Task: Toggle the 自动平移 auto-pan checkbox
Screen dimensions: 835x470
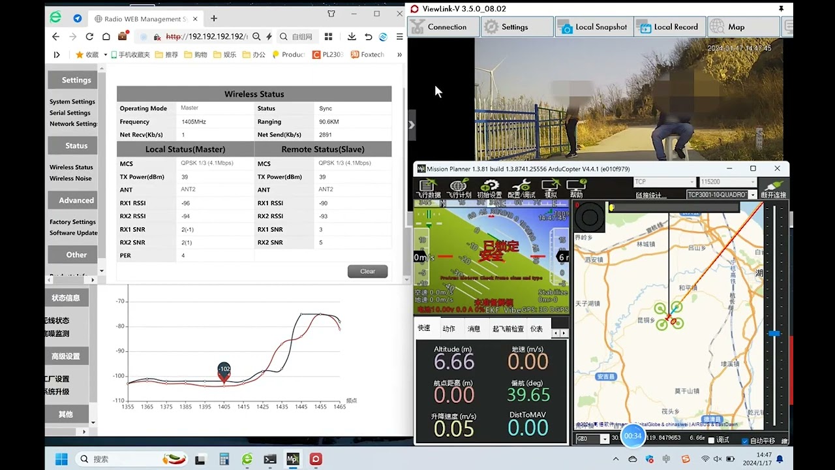Action: point(745,441)
